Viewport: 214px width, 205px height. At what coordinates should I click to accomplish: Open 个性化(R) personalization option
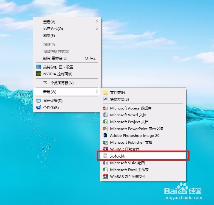tap(67, 108)
